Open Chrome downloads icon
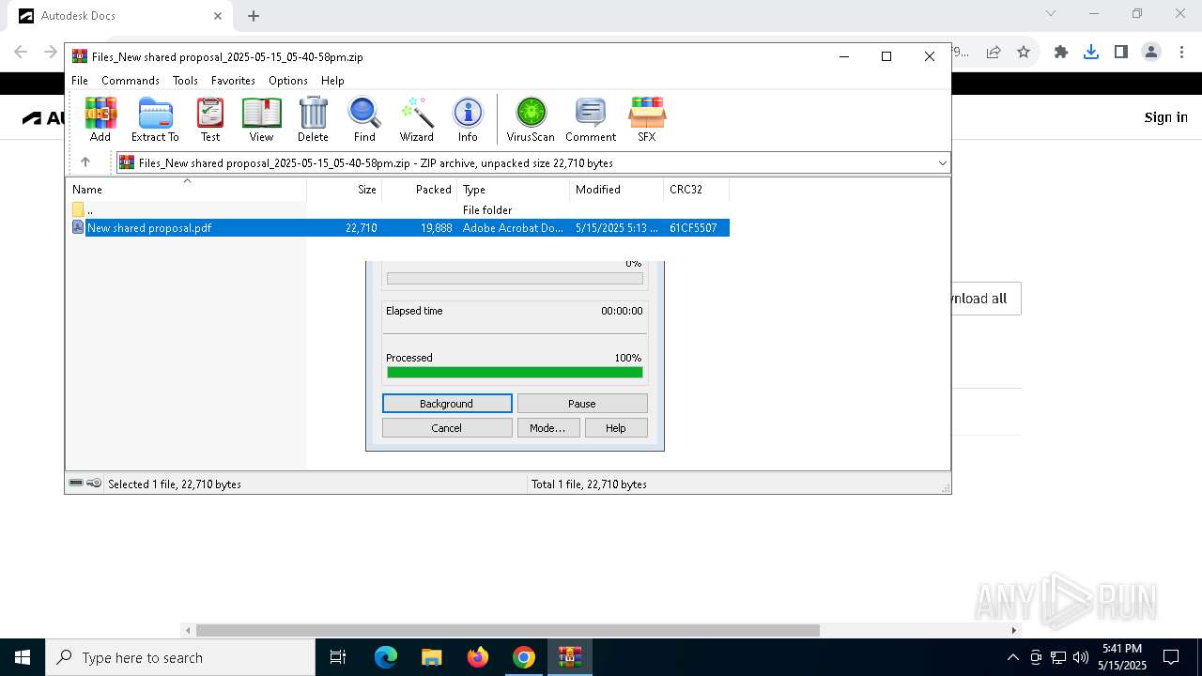 tap(1091, 52)
